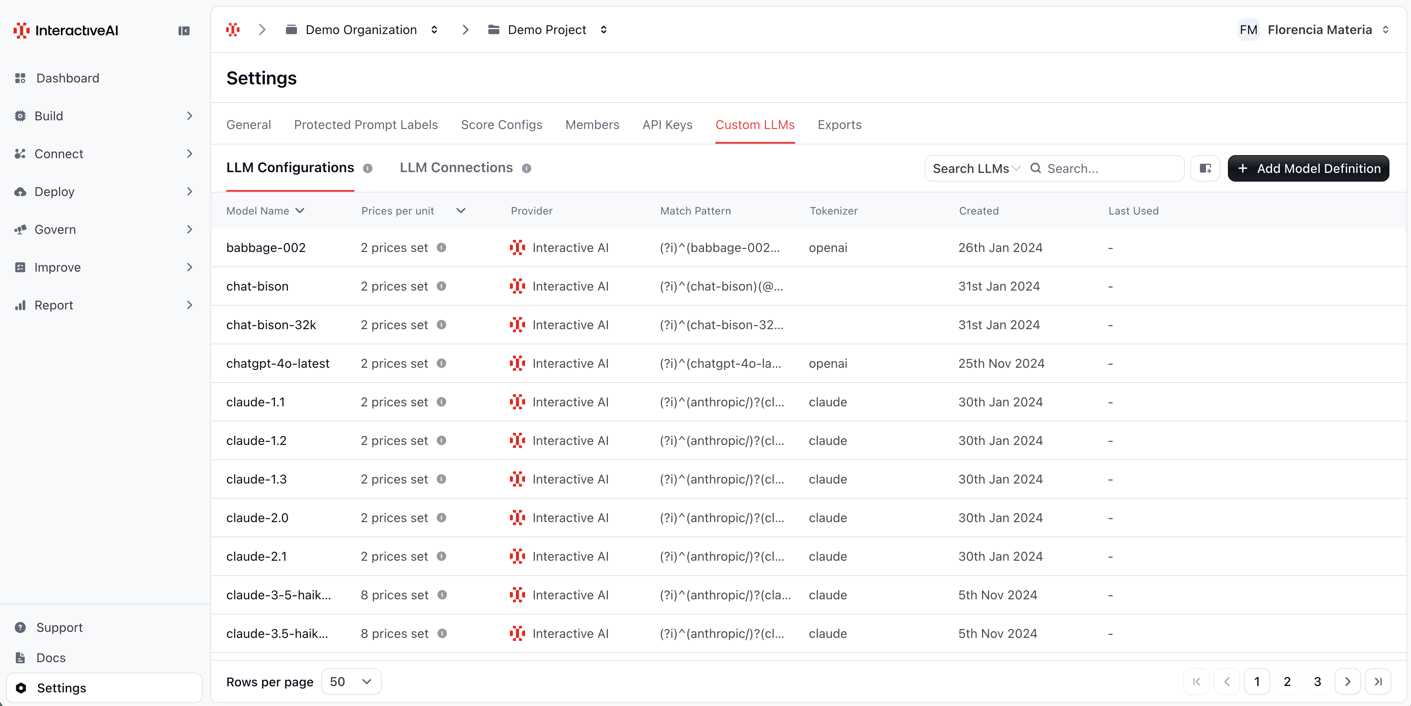1411x706 pixels.
Task: Go to last page icon
Action: pos(1378,681)
